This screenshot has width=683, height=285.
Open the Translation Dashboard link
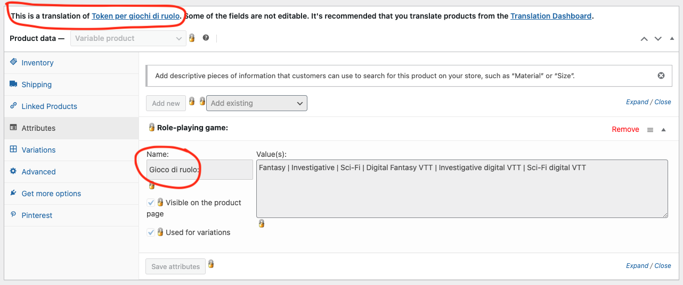pyautogui.click(x=551, y=16)
